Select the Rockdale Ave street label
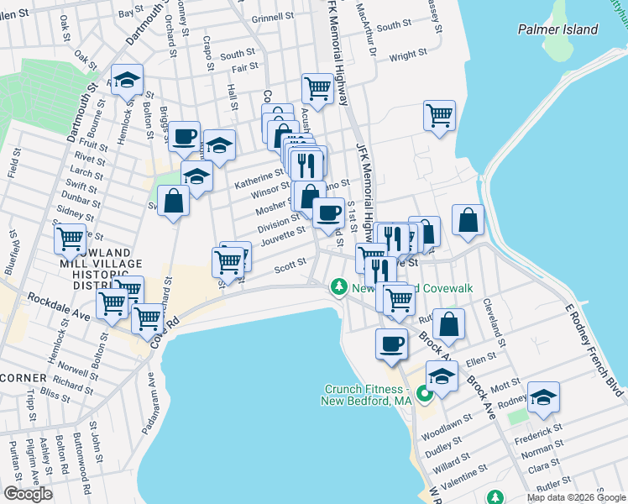Screen dimensions: 628x504 (x=59, y=307)
